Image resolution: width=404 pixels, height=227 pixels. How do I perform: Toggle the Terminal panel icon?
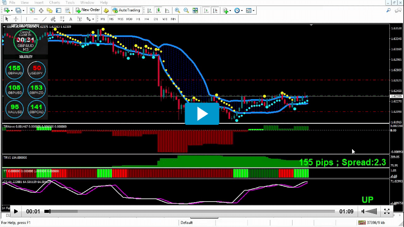59,10
